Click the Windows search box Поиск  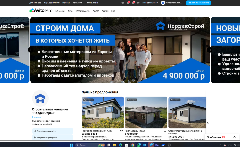90,145
